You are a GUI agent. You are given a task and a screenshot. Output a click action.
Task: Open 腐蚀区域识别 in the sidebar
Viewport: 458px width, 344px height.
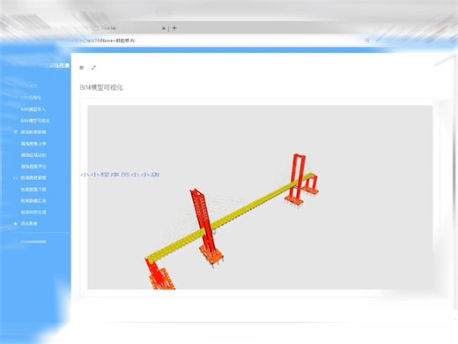33,155
